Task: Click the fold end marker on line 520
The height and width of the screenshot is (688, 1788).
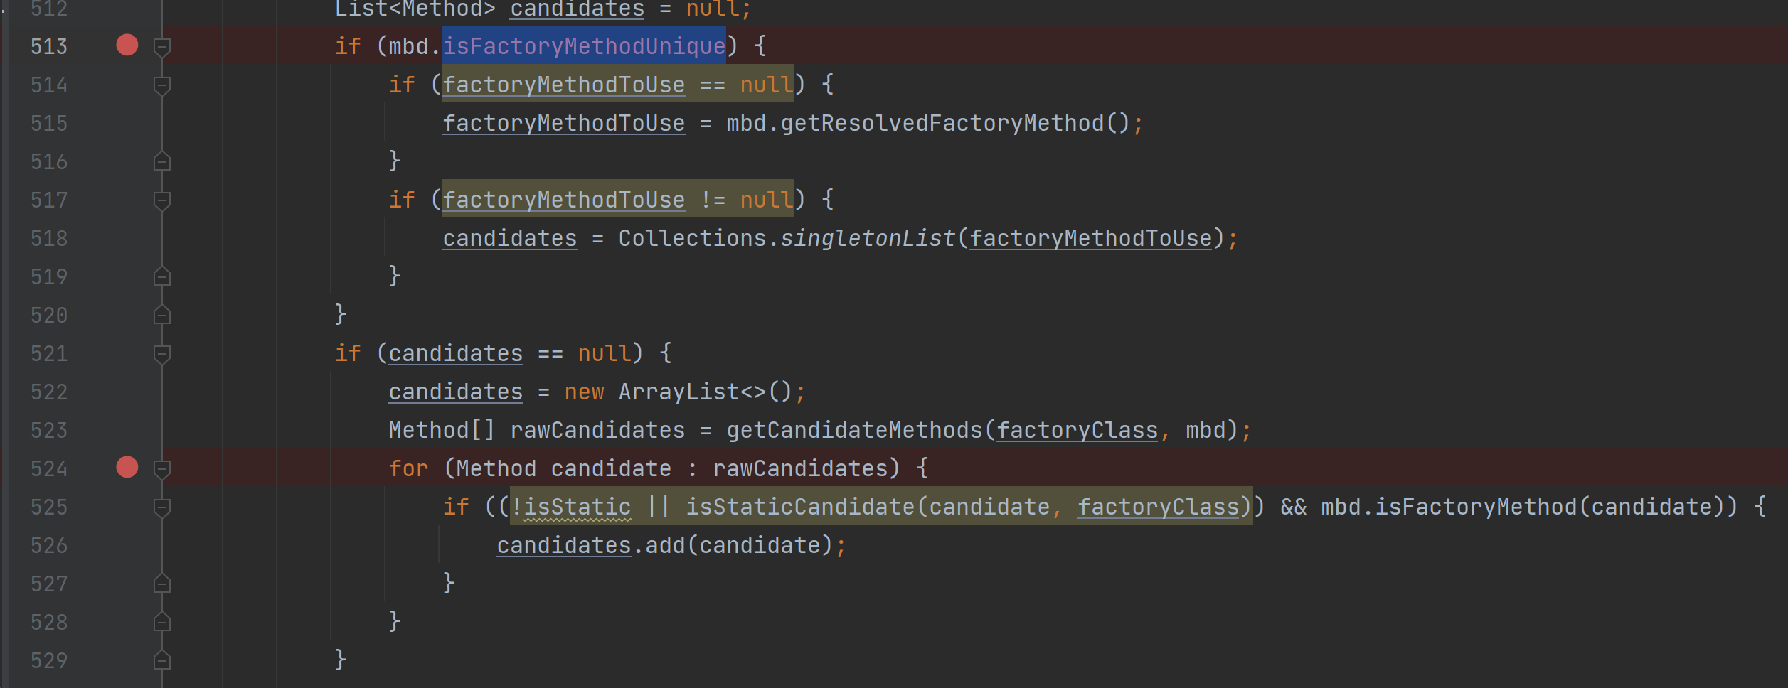Action: pos(162,316)
